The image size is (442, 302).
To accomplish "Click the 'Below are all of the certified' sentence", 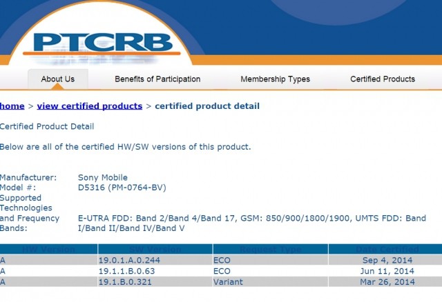I will coord(125,147).
